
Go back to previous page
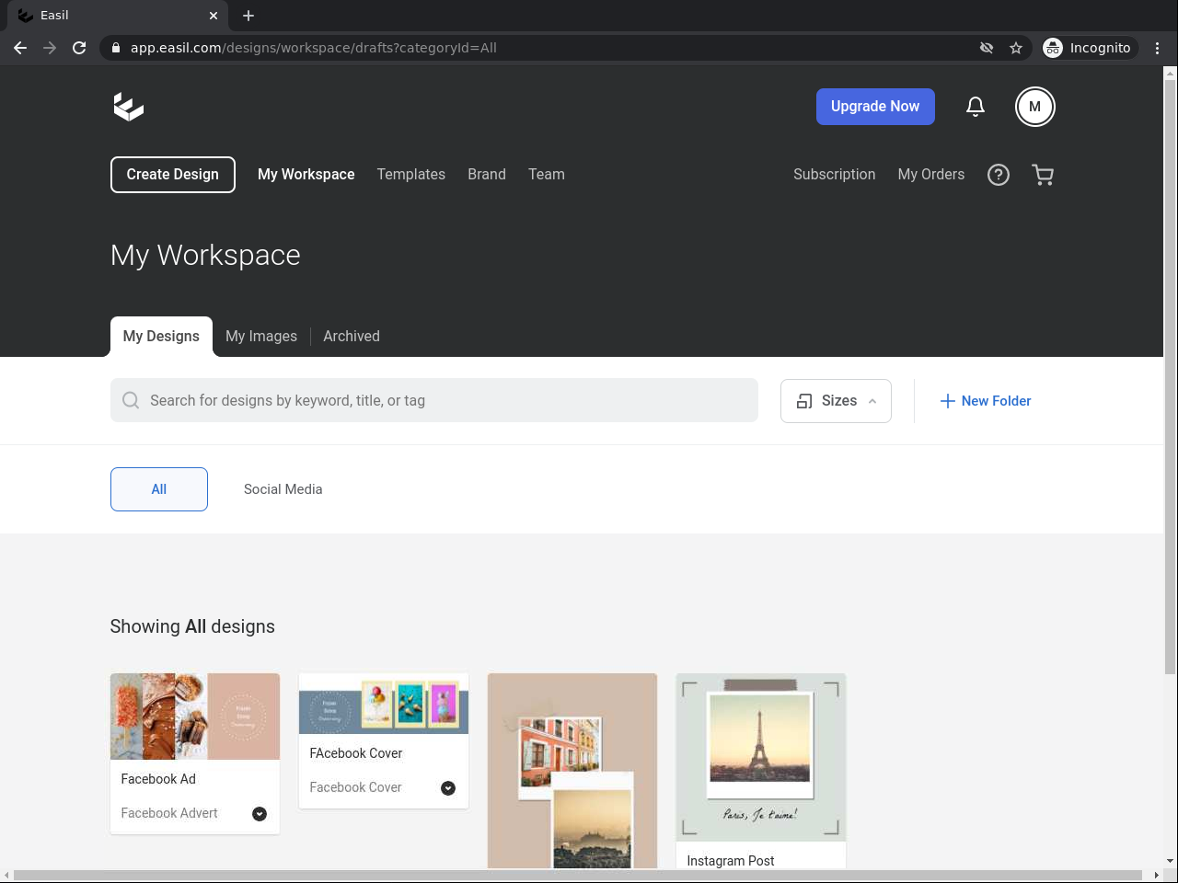(x=20, y=48)
